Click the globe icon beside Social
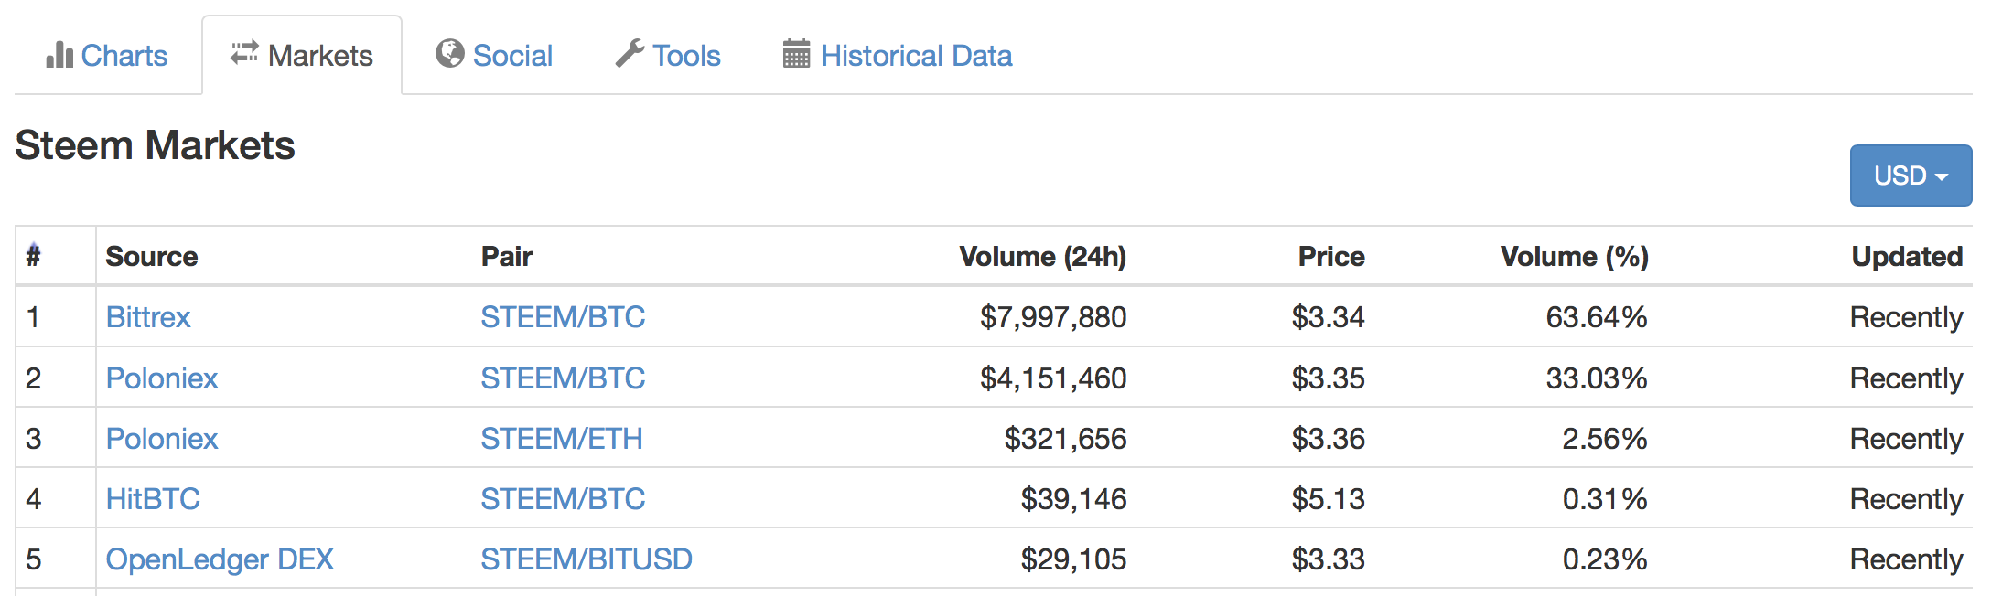The height and width of the screenshot is (596, 2013). (x=449, y=54)
